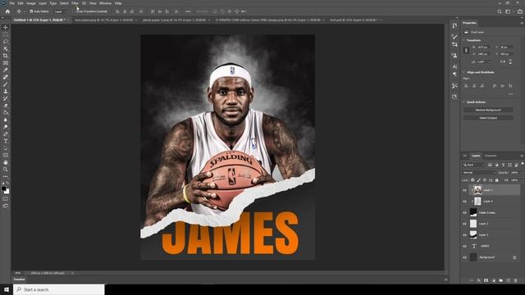Hide the Background layer
Screen dimensions: 525x295
(464, 257)
